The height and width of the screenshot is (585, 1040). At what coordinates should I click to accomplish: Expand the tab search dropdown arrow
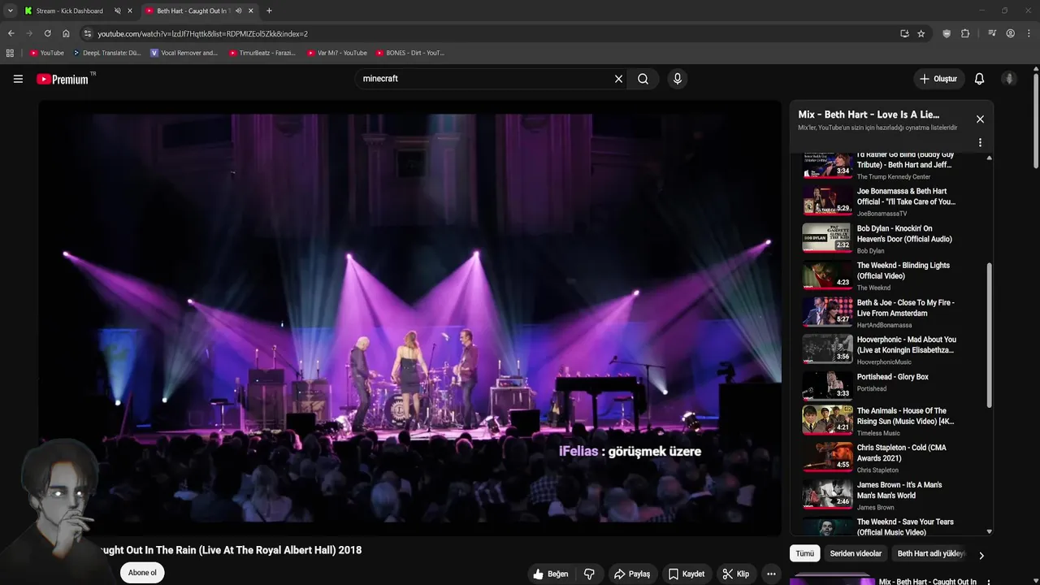(10, 11)
